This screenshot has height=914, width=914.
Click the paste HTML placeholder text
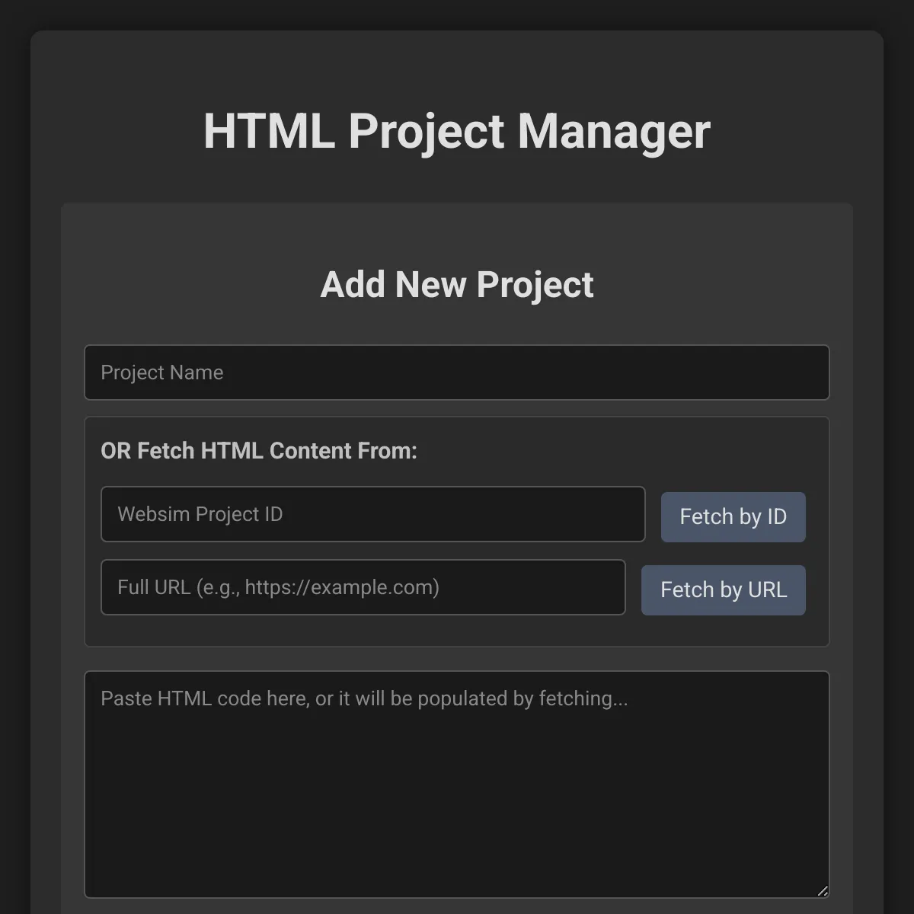tap(365, 698)
